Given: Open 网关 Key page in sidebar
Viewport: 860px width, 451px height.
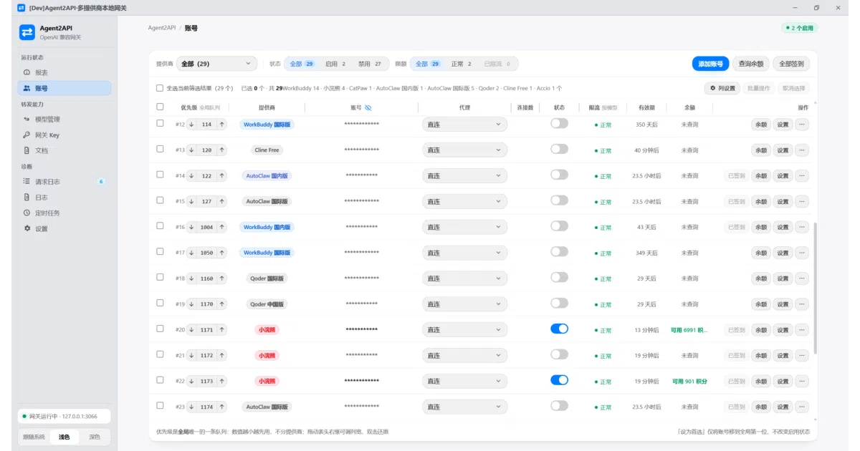Looking at the screenshot, I should tap(64, 135).
